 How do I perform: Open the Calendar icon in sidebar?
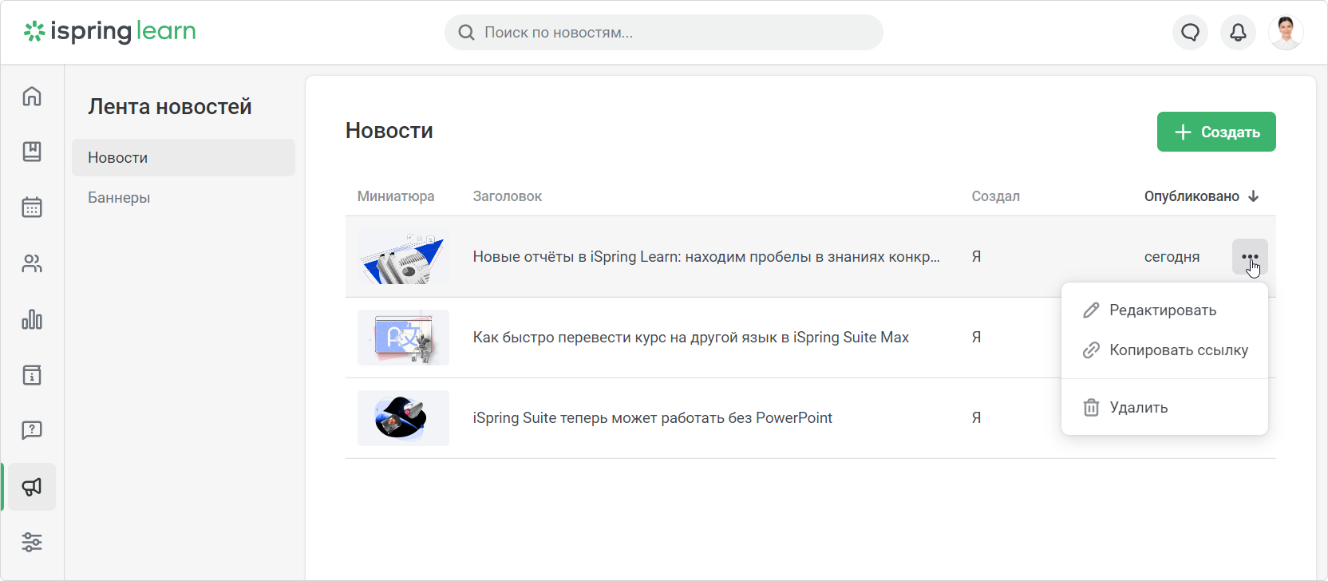[32, 207]
